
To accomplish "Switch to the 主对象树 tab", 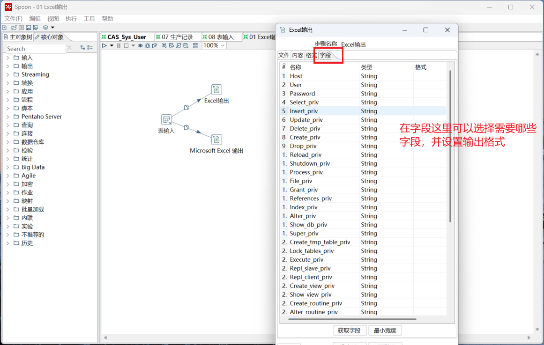I will tap(18, 37).
